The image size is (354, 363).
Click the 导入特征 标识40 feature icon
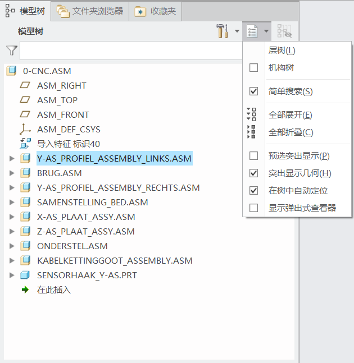pyautogui.click(x=25, y=144)
